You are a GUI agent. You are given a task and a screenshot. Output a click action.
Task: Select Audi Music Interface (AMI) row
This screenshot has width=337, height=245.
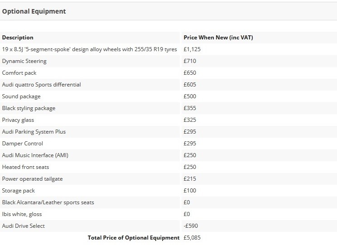coord(168,155)
